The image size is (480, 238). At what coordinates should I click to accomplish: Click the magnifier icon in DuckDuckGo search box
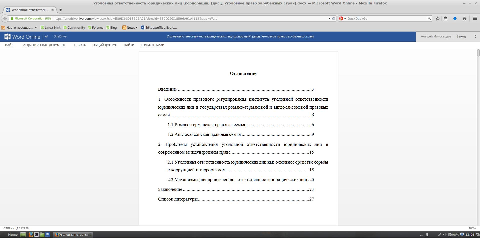click(x=429, y=18)
